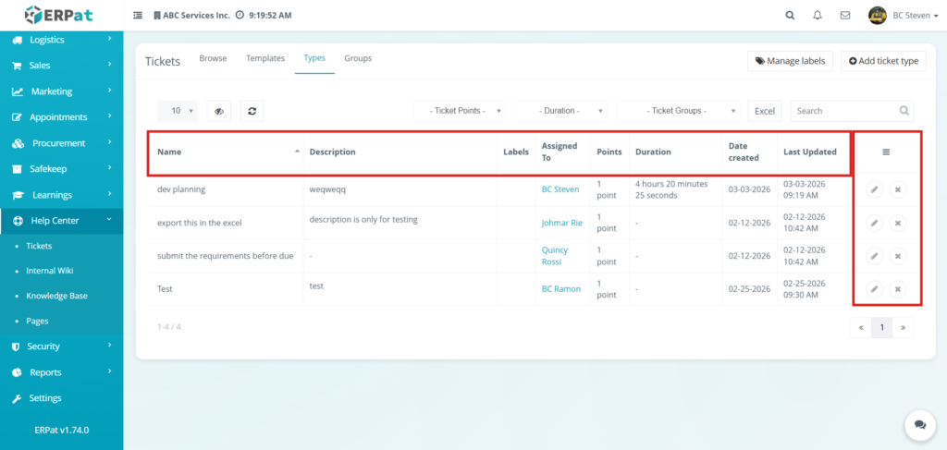Open the Ticket Points filter dropdown

[460, 111]
